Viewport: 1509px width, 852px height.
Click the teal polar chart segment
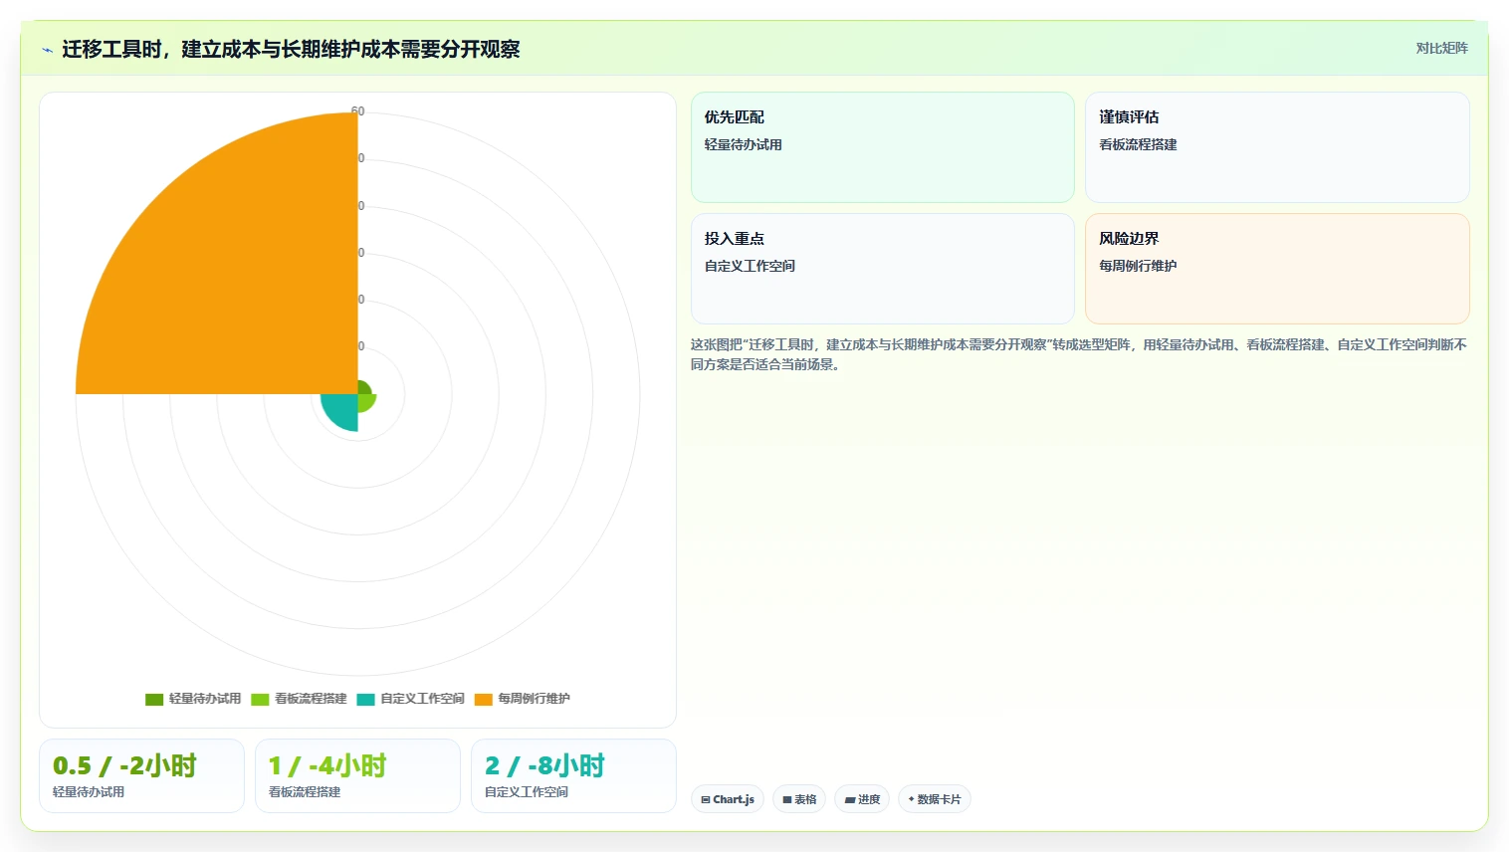[342, 410]
